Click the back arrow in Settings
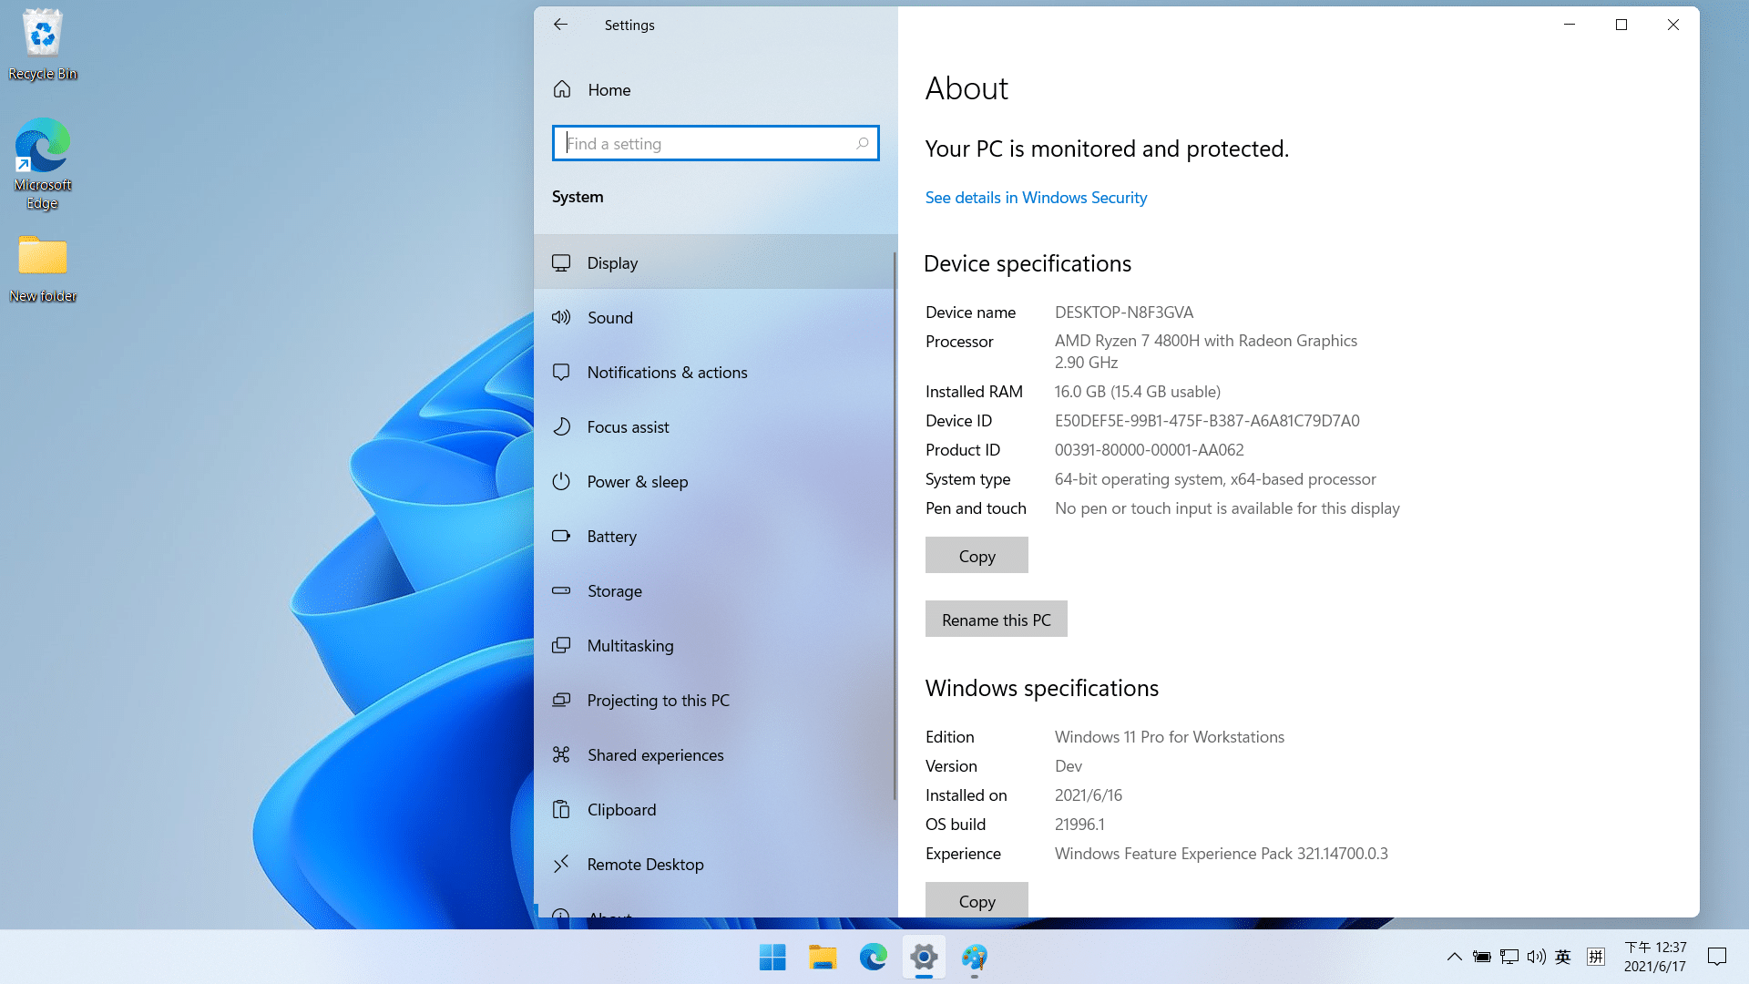 coord(560,25)
